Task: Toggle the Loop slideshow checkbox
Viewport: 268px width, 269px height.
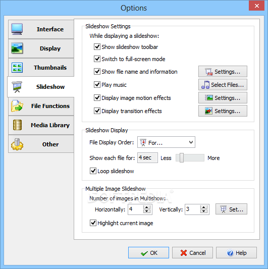Action: click(93, 171)
